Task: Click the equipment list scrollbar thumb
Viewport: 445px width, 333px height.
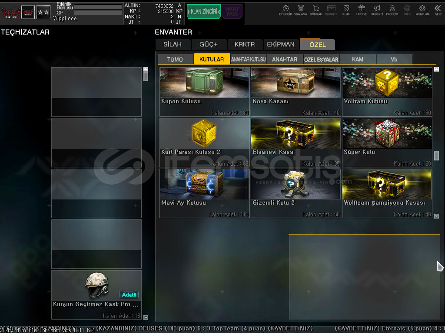Action: point(146,76)
